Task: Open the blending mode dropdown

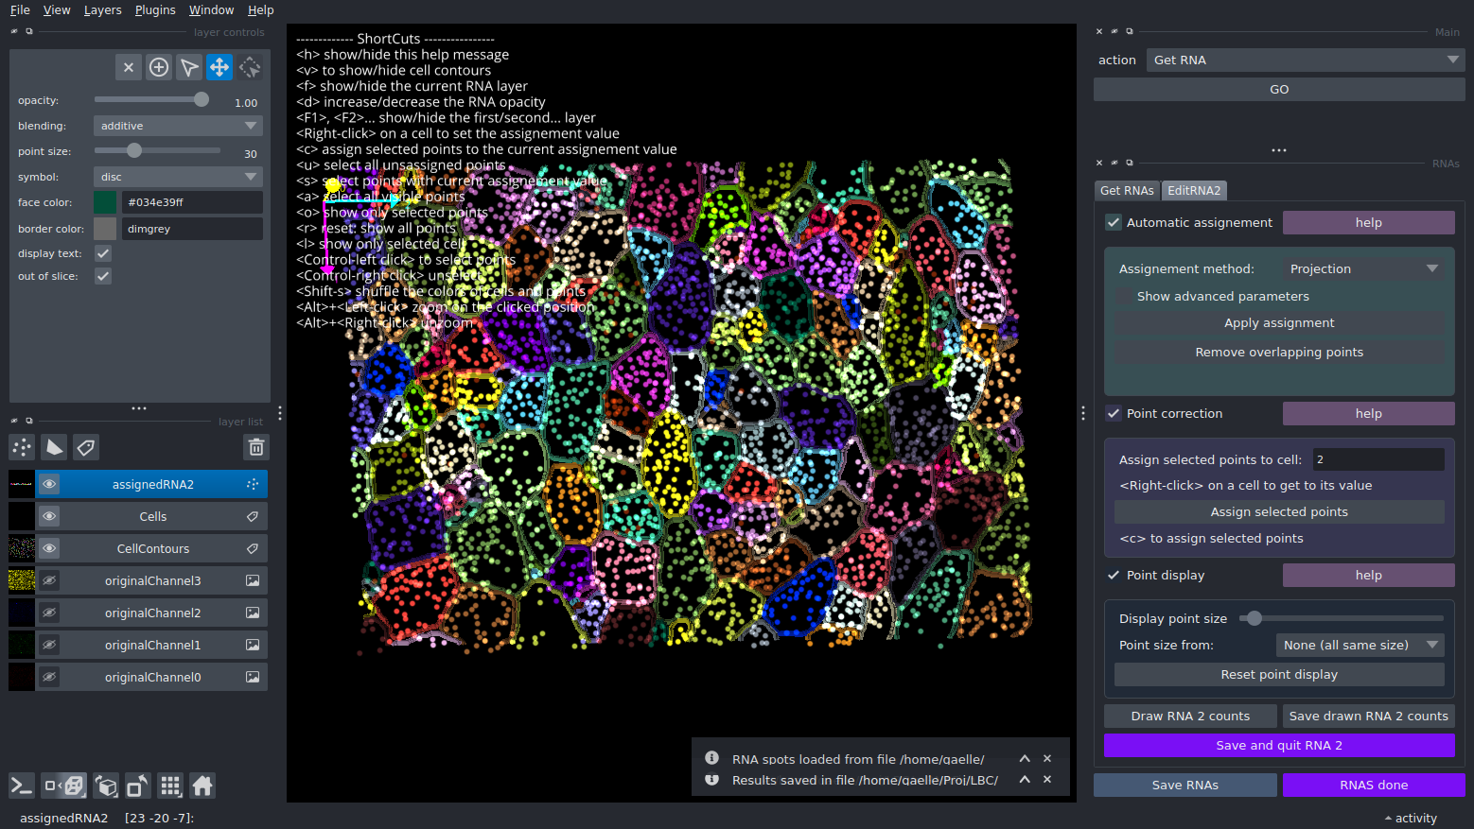Action: pyautogui.click(x=178, y=126)
